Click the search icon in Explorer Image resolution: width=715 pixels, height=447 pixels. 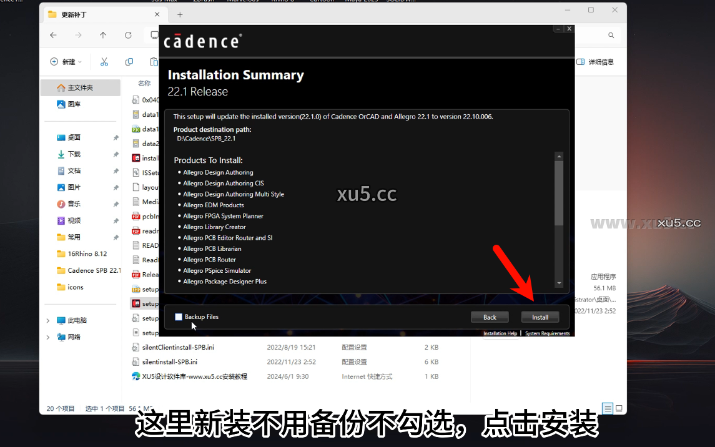point(611,35)
